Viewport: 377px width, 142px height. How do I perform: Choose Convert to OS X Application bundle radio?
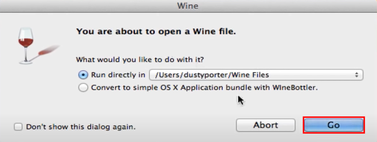(x=83, y=88)
